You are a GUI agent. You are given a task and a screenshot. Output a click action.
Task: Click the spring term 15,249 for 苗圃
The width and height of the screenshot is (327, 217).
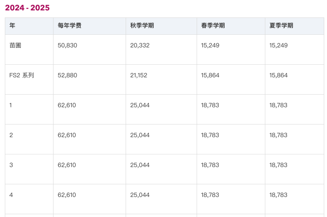point(210,45)
